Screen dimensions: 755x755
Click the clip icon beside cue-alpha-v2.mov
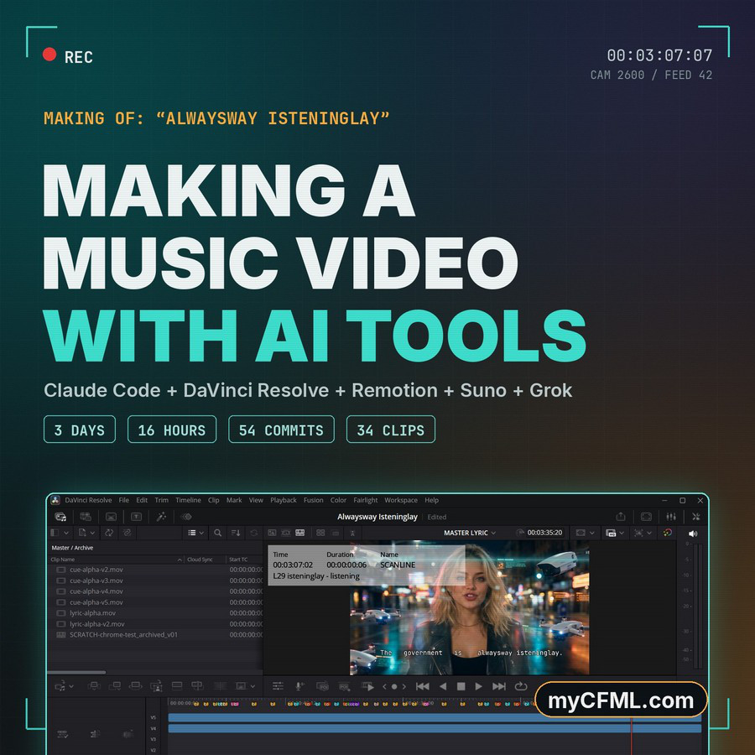click(61, 570)
